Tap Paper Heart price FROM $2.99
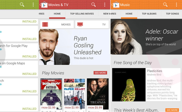 pyautogui.click(x=72, y=107)
